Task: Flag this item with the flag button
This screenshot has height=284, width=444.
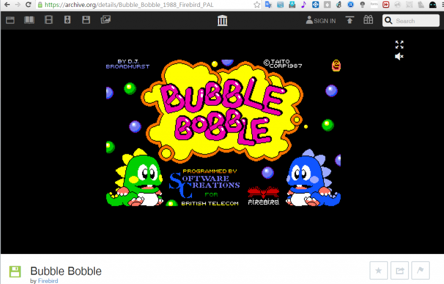Action: 420,270
